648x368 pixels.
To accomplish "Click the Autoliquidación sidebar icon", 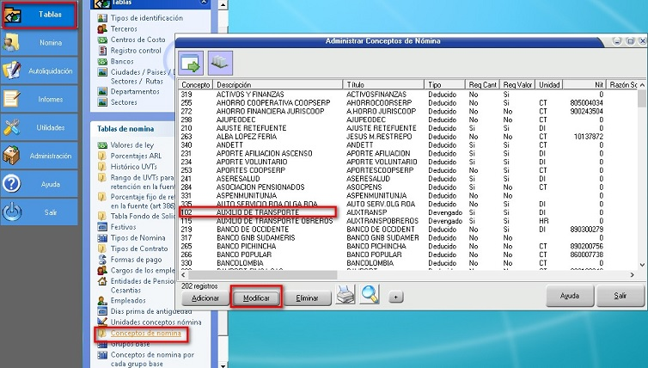I will pyautogui.click(x=12, y=71).
